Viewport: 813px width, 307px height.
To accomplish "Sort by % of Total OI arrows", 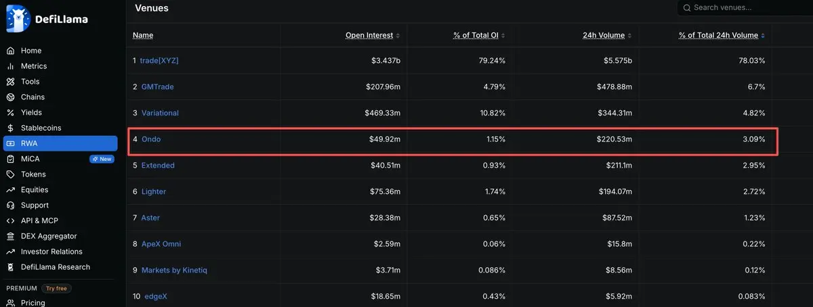I will [x=503, y=36].
